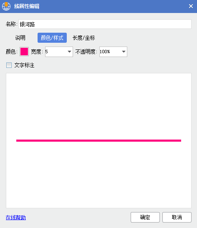Cancel with the 取消 button
The height and width of the screenshot is (228, 197).
coord(177,217)
